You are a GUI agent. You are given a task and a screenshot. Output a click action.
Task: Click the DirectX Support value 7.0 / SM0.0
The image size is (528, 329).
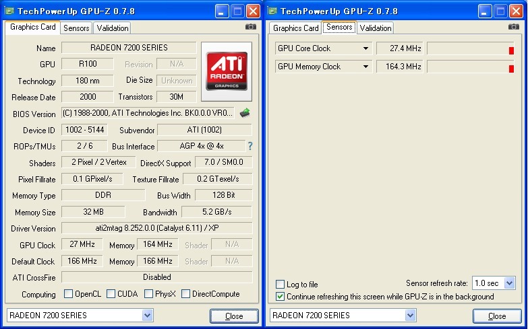coord(224,162)
